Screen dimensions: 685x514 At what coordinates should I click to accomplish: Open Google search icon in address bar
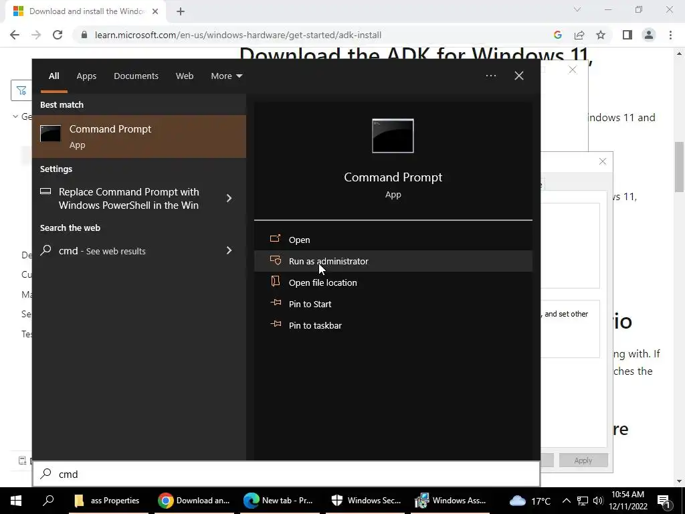click(557, 35)
